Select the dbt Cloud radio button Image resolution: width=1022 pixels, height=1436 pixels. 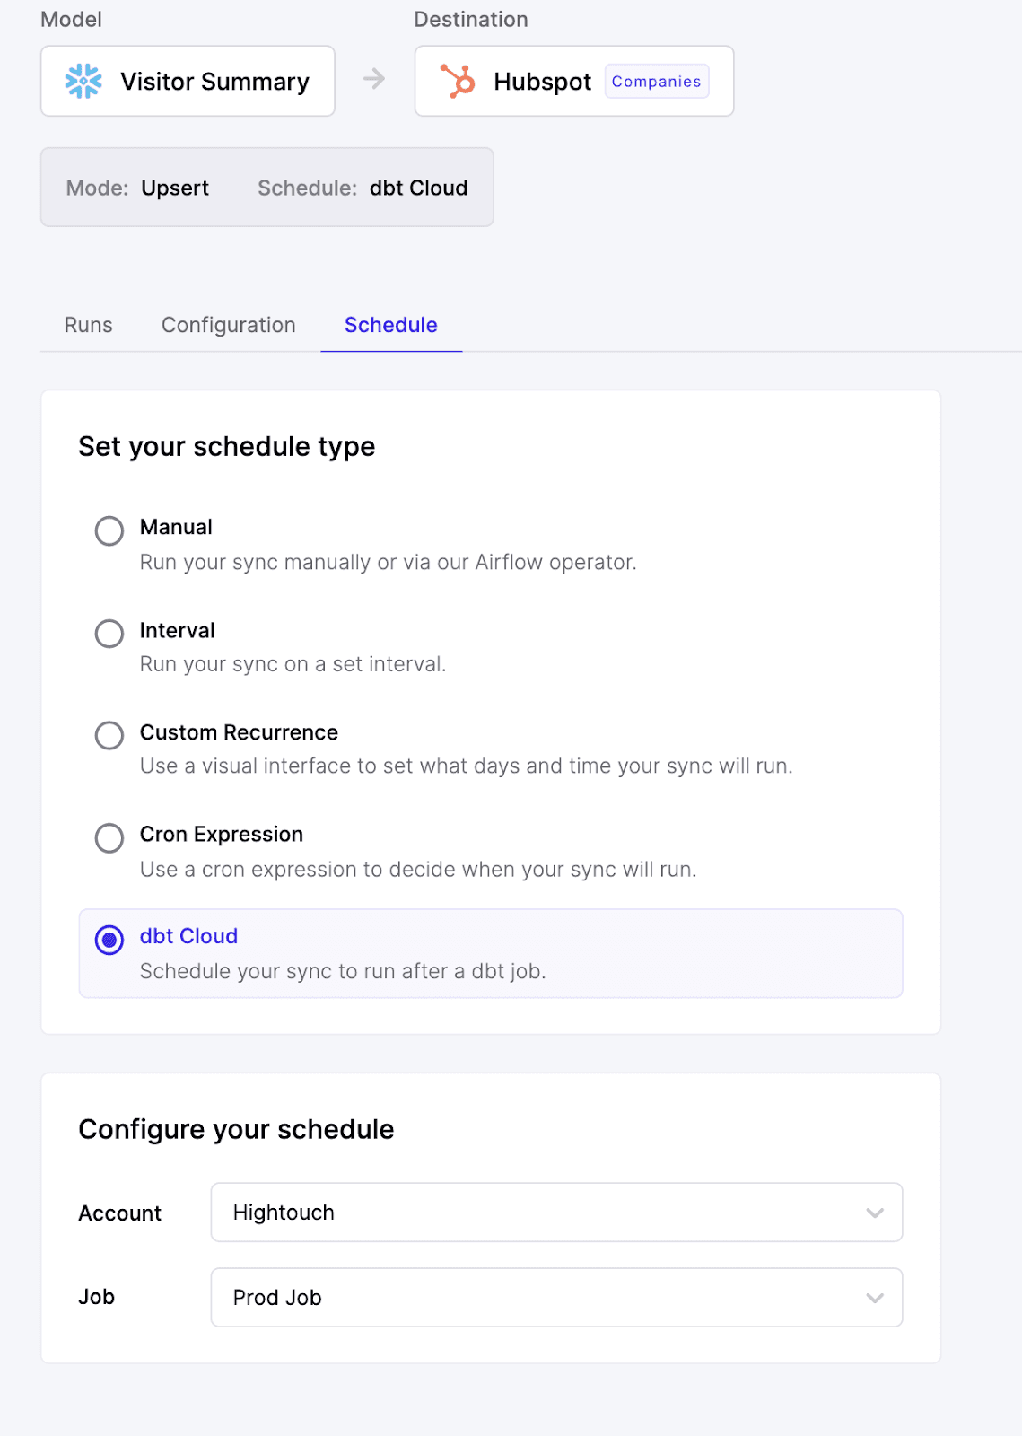(x=109, y=940)
